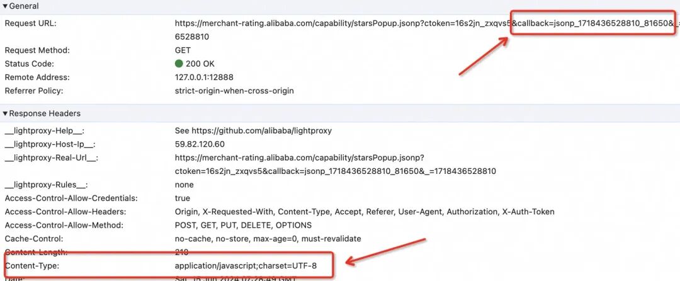Select the strict-origin-when-cross-origin value
This screenshot has width=680, height=281.
pyautogui.click(x=234, y=91)
